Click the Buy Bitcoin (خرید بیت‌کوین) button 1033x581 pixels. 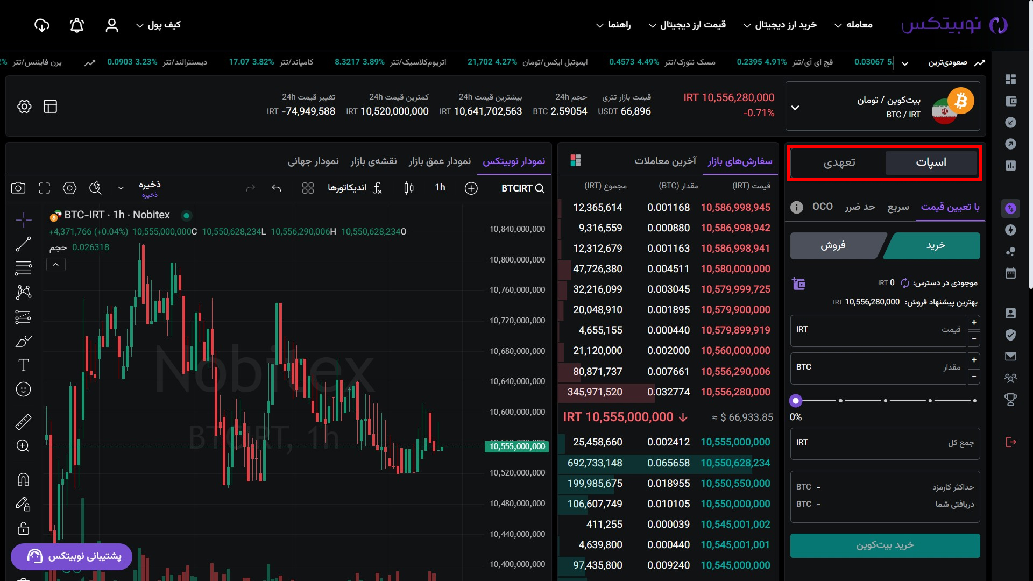tap(885, 545)
